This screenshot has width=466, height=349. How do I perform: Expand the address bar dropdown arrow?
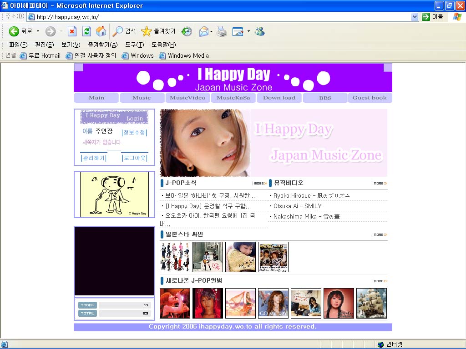pos(415,17)
